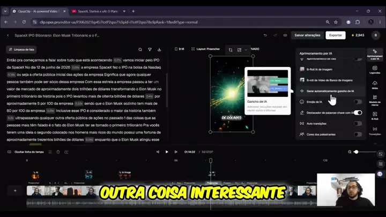The height and width of the screenshot is (217, 386).
Task: Click the split clip icon in timeline toolbar
Action: coord(50,152)
